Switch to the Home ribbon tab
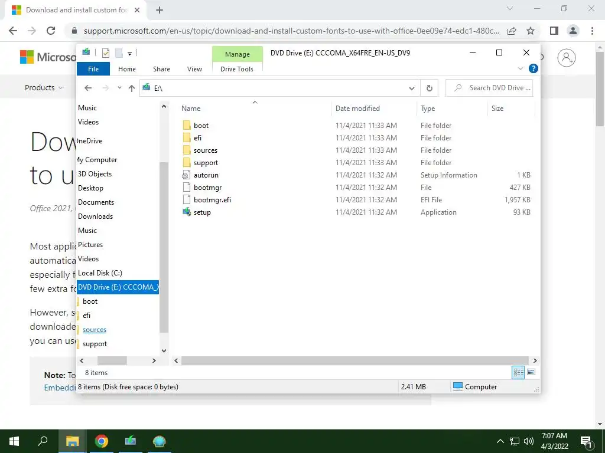605x453 pixels. click(x=127, y=69)
